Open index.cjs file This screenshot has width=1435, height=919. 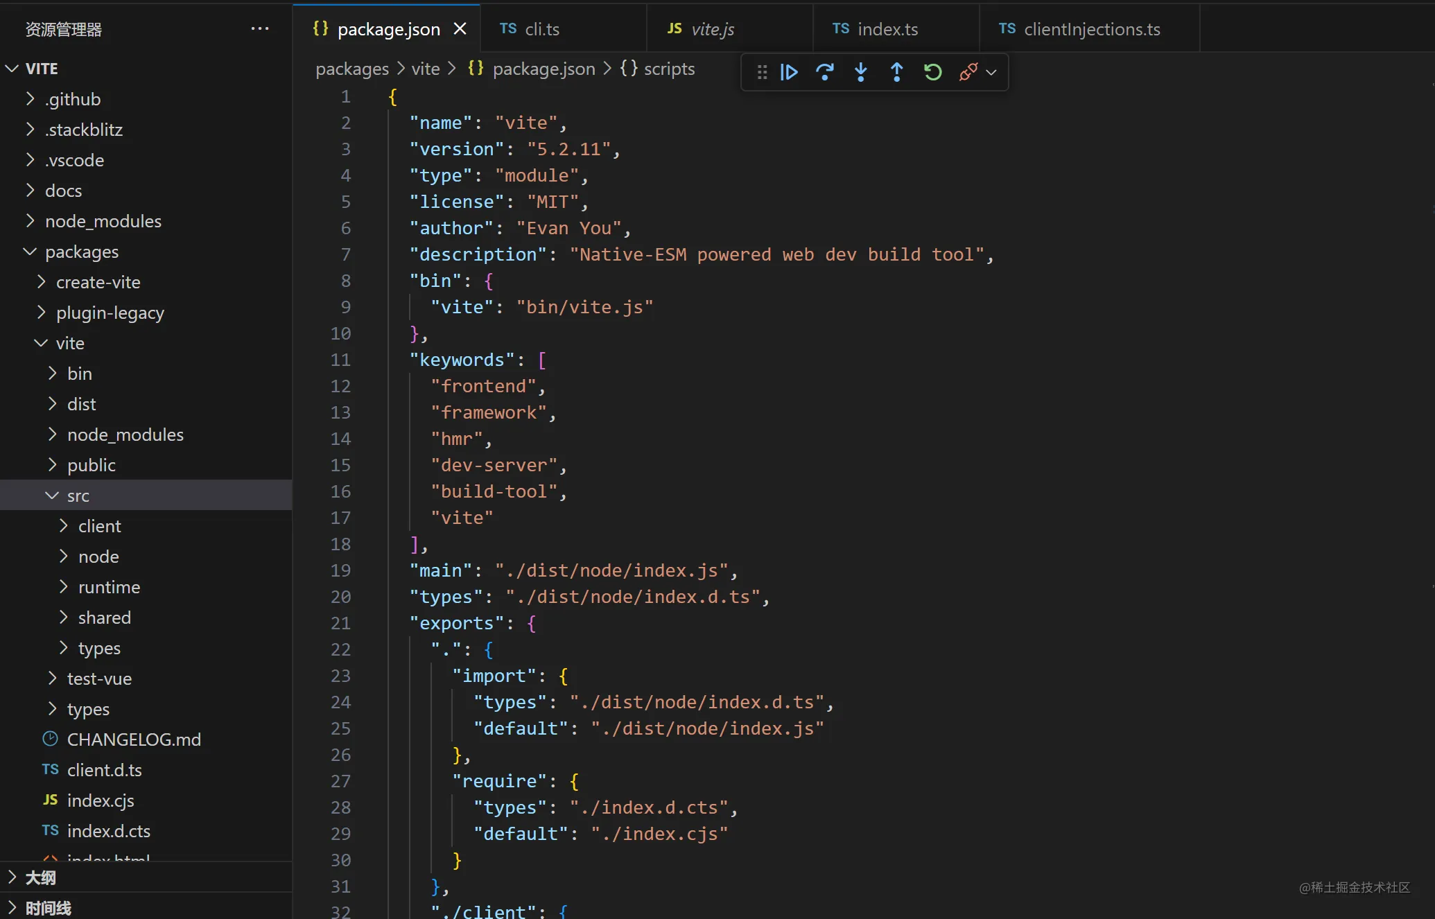(x=146, y=800)
